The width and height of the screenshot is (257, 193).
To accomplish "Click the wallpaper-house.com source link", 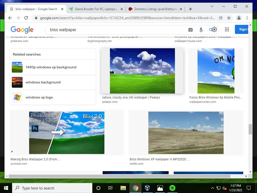I will 188,41.
